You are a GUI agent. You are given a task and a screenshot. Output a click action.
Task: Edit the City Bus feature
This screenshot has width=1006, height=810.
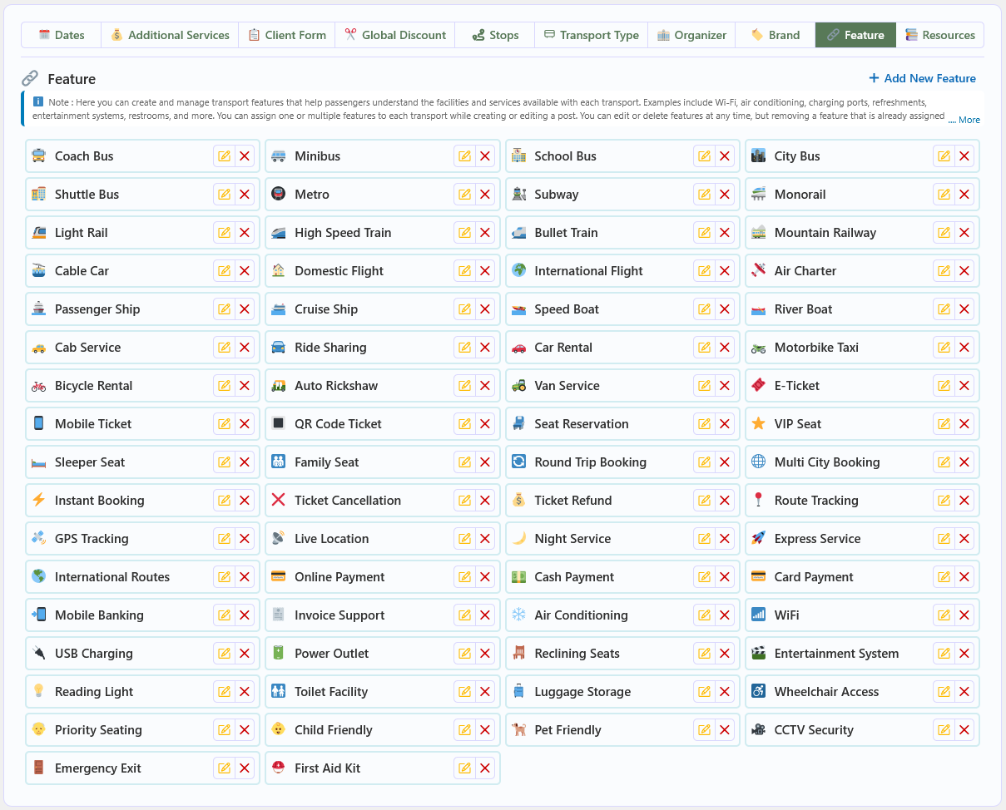click(x=944, y=156)
